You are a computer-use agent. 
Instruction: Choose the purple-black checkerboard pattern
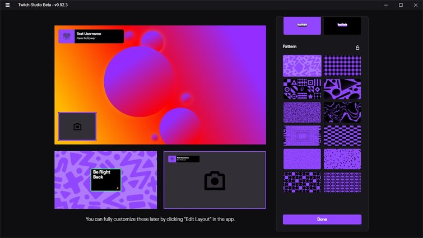pyautogui.click(x=342, y=136)
